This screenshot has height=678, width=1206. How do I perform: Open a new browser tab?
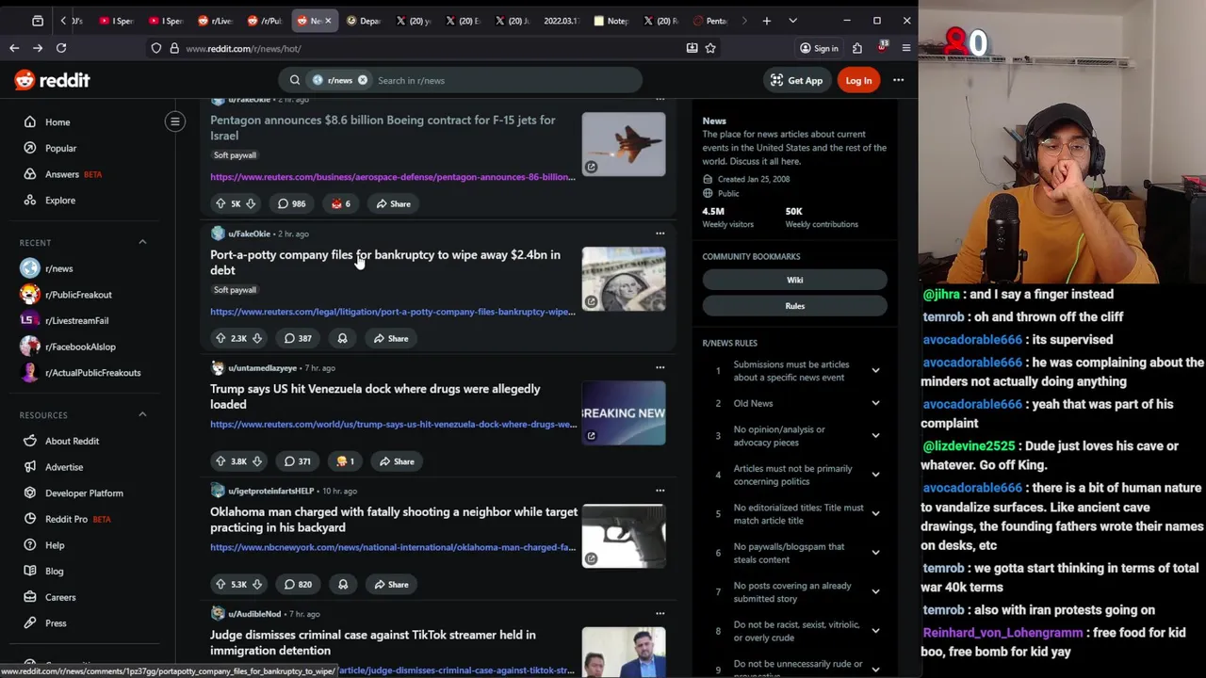point(766,21)
